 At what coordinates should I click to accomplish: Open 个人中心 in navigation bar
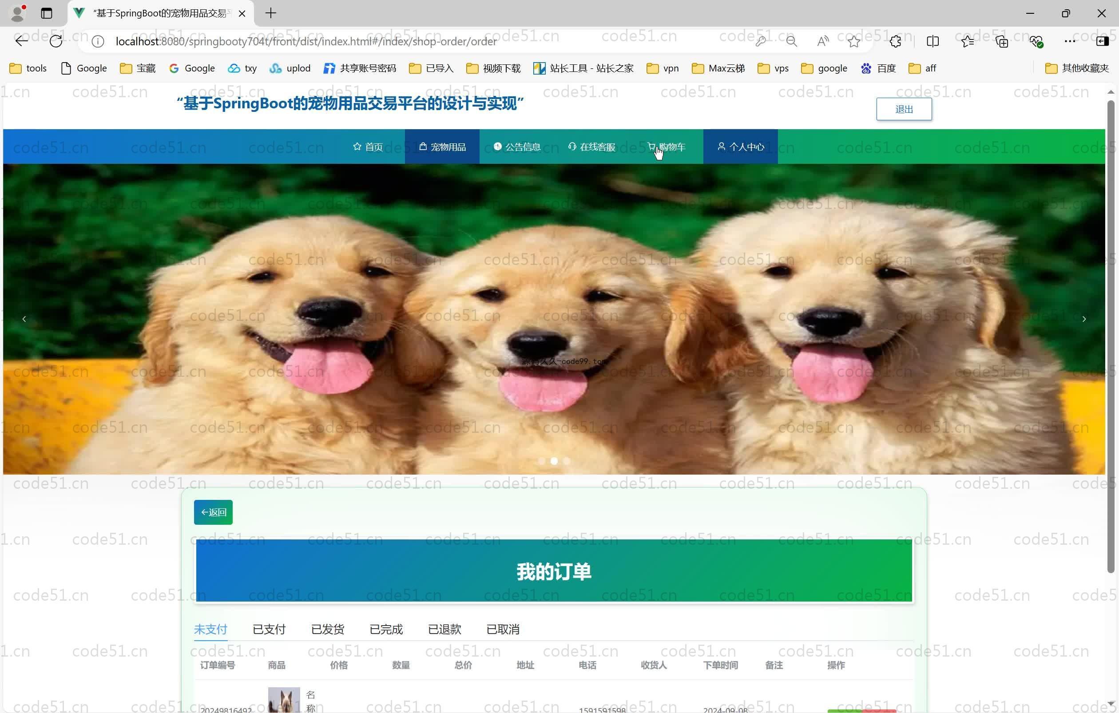[x=740, y=147]
